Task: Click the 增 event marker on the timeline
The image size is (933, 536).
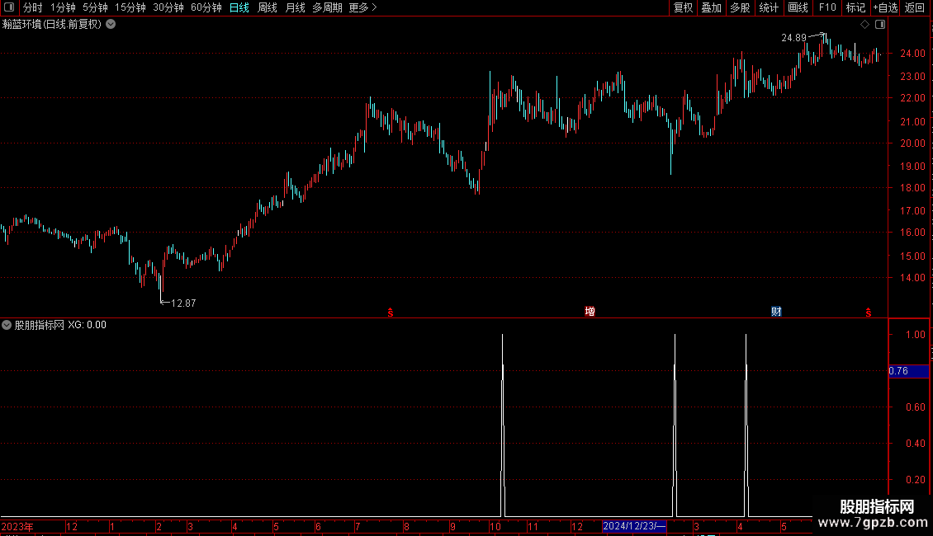Action: 590,312
